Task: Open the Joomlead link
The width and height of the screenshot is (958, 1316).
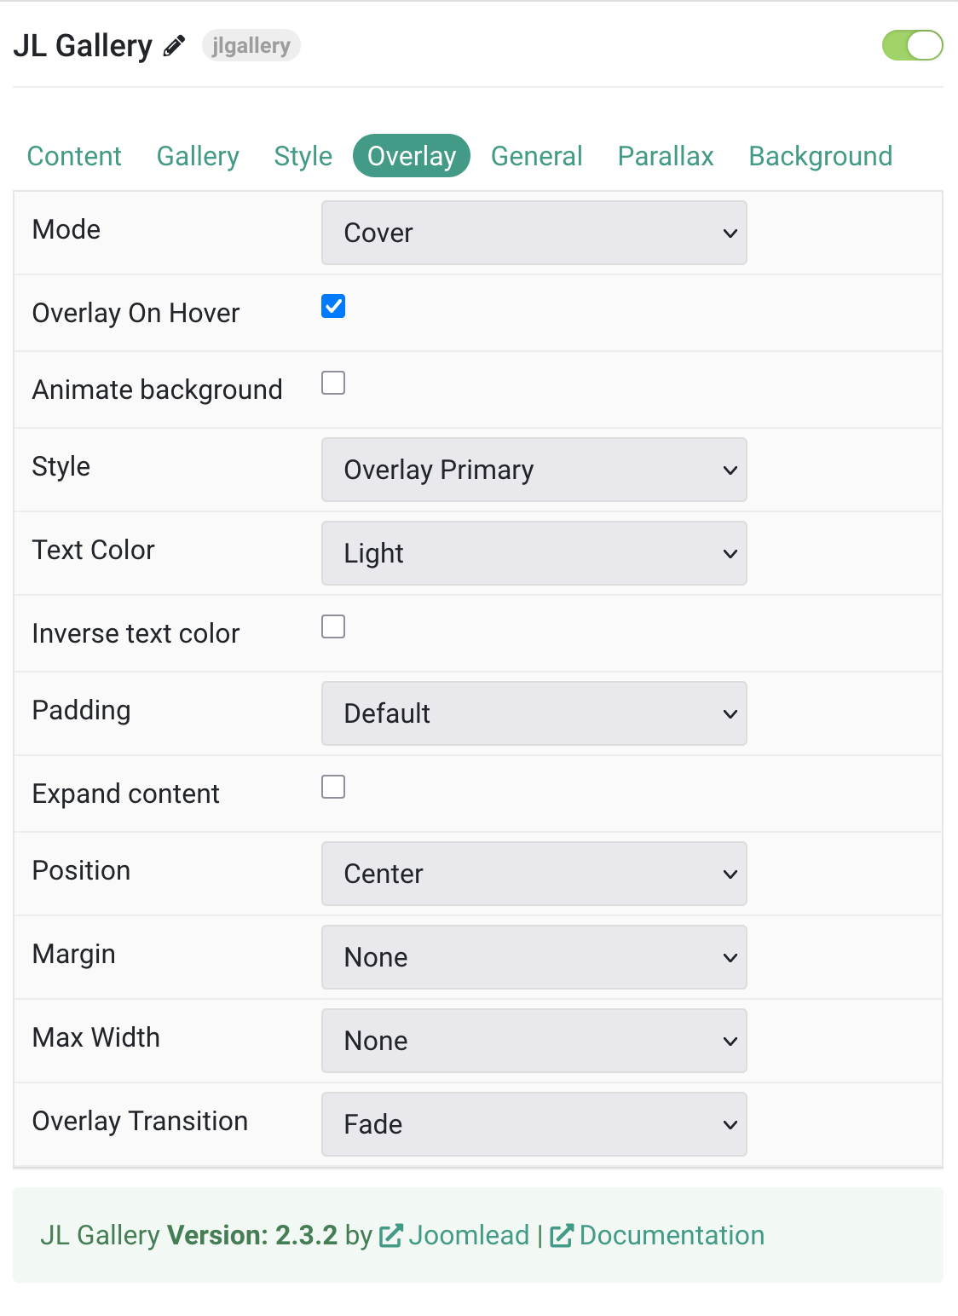Action: 469,1236
